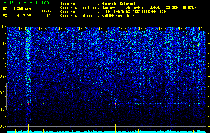Click the 1358 time marker

[162, 29]
